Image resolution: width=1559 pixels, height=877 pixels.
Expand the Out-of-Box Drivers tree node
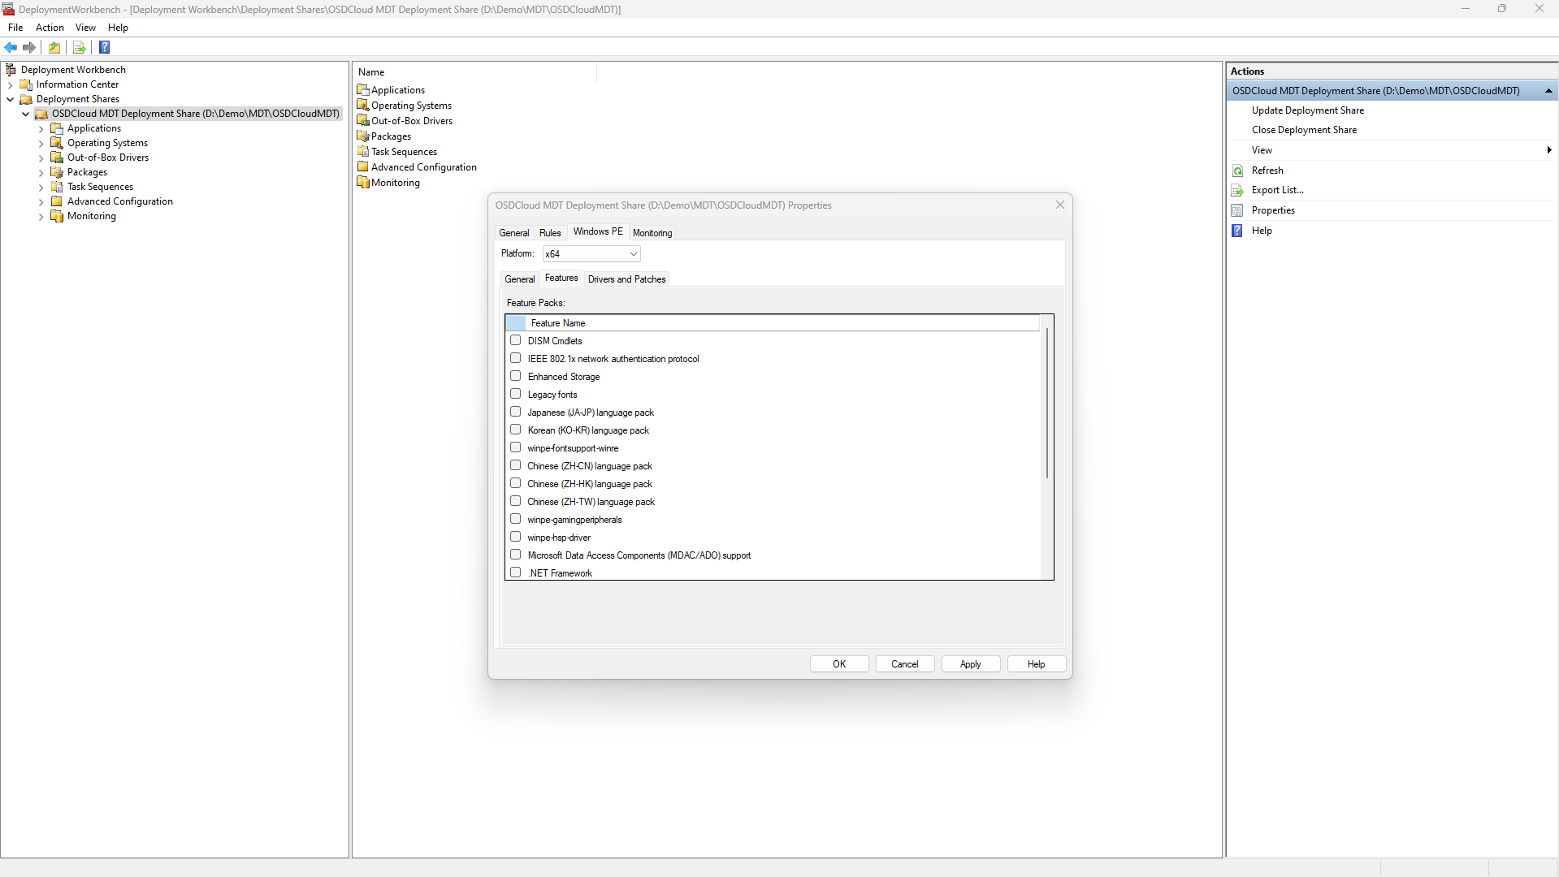pyautogui.click(x=41, y=158)
